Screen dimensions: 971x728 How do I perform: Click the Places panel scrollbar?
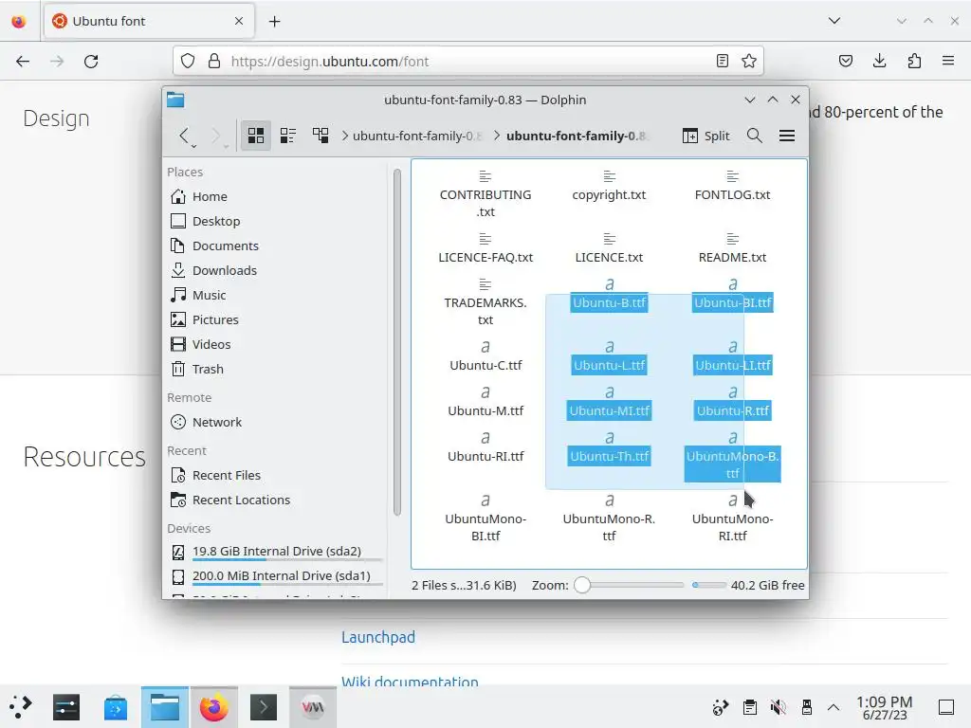(x=397, y=341)
